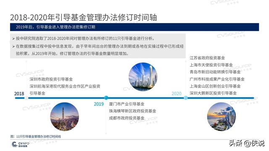269x151 pixels.
Task: Click 珠海横琴新区政府投资基金 entry
Action: (133, 111)
